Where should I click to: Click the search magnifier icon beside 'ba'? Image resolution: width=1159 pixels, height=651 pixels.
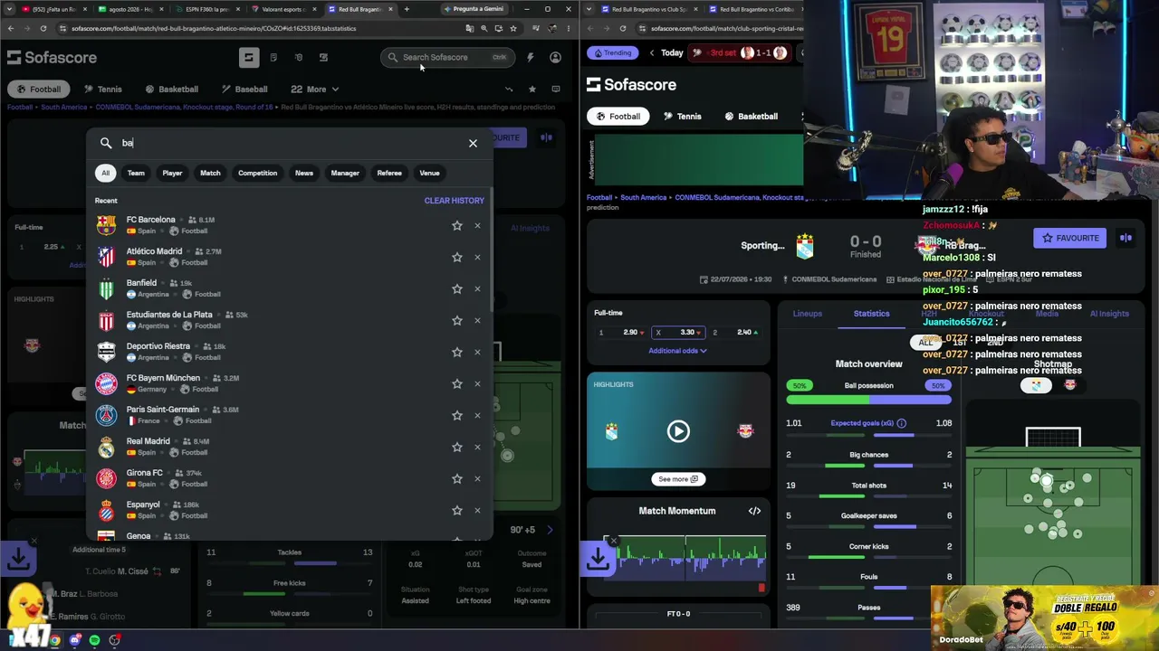[106, 143]
